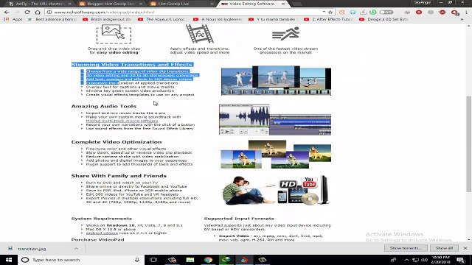Expand the transition.jpg download options chevron

pyautogui.click(x=76, y=249)
